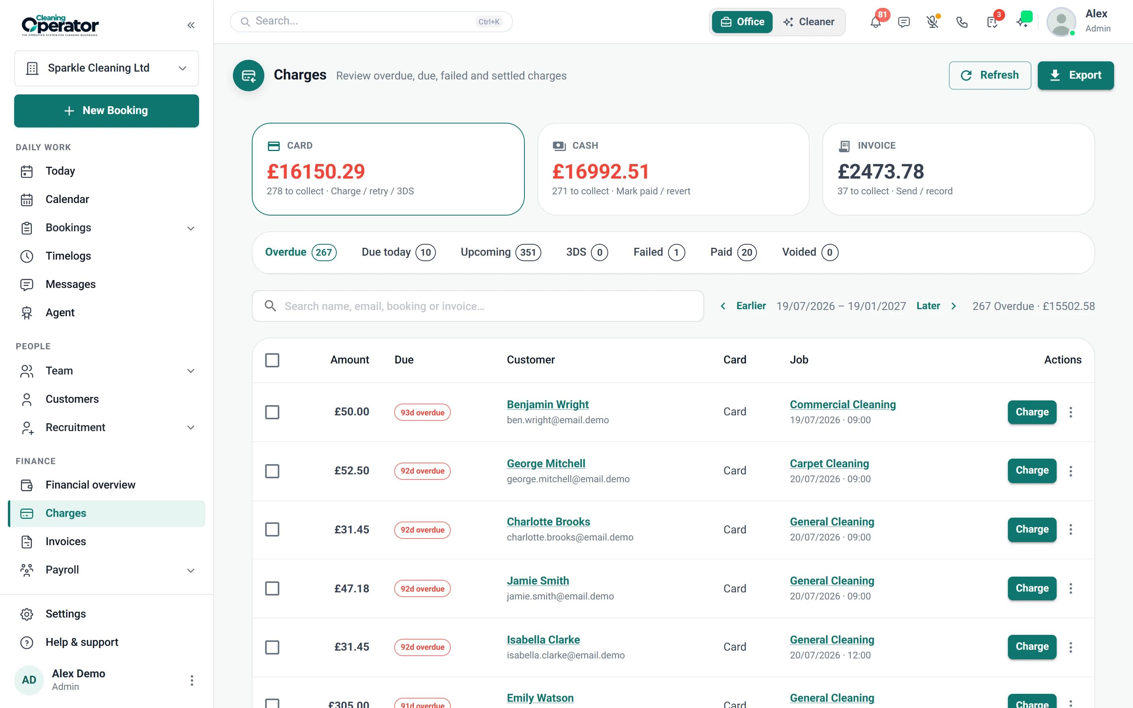1133x708 pixels.
Task: Open Alex admin profile avatar
Action: coord(1061,22)
